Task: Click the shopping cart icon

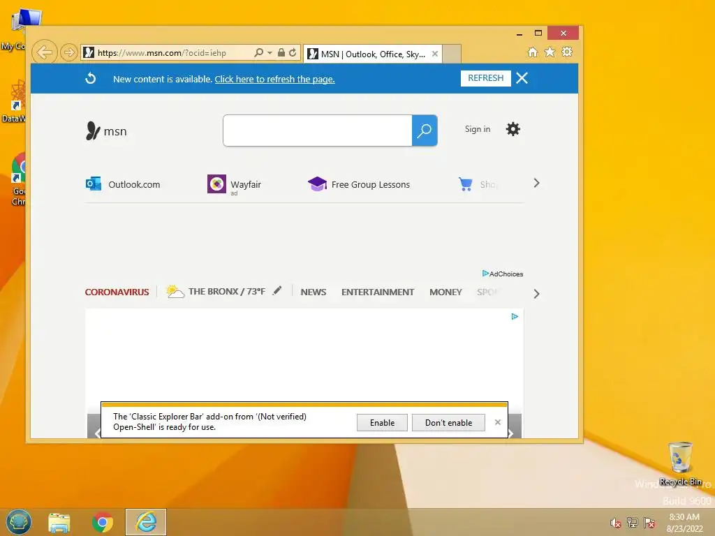Action: (x=466, y=184)
